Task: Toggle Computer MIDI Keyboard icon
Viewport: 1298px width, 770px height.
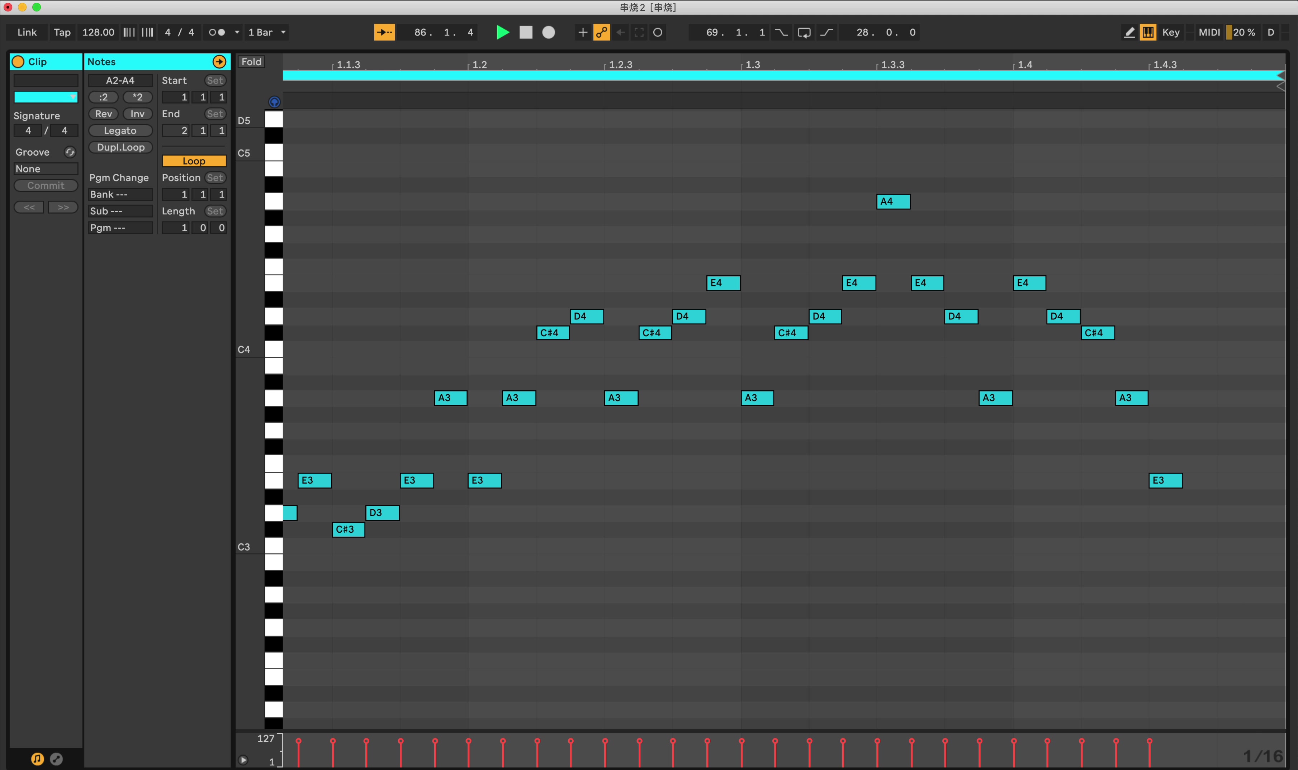Action: pos(1147,32)
